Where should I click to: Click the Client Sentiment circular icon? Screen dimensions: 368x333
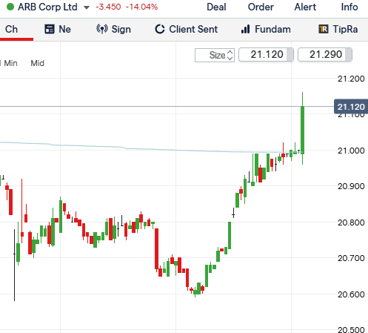pyautogui.click(x=160, y=29)
